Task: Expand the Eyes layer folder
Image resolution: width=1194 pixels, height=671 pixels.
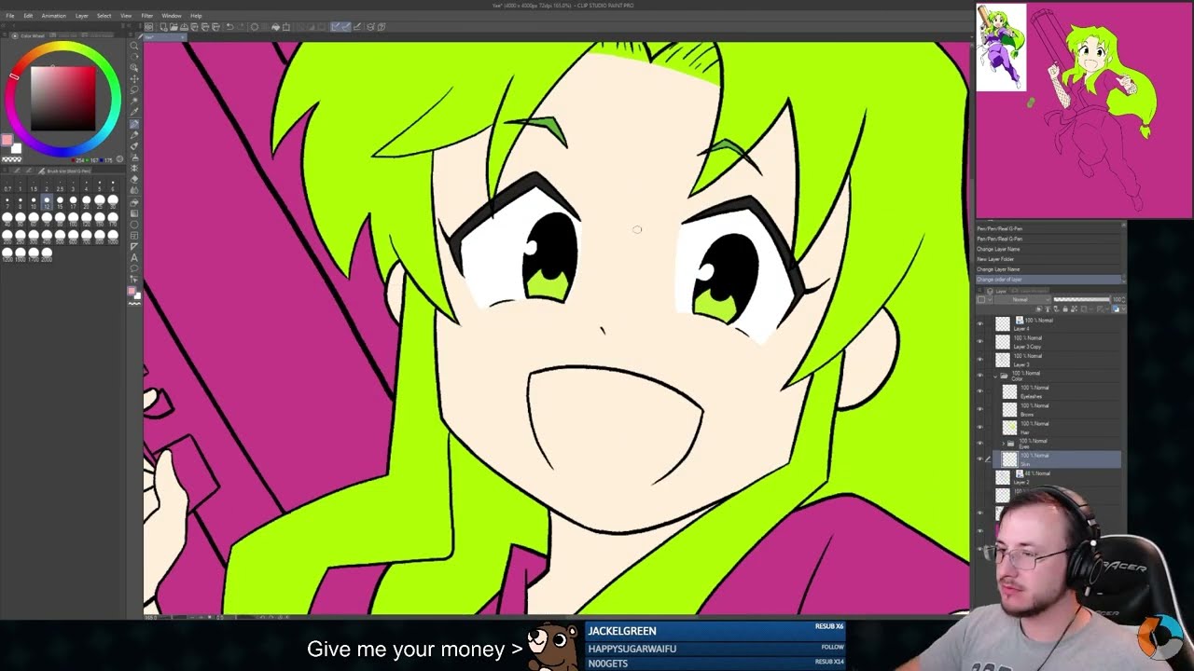Action: click(1004, 444)
